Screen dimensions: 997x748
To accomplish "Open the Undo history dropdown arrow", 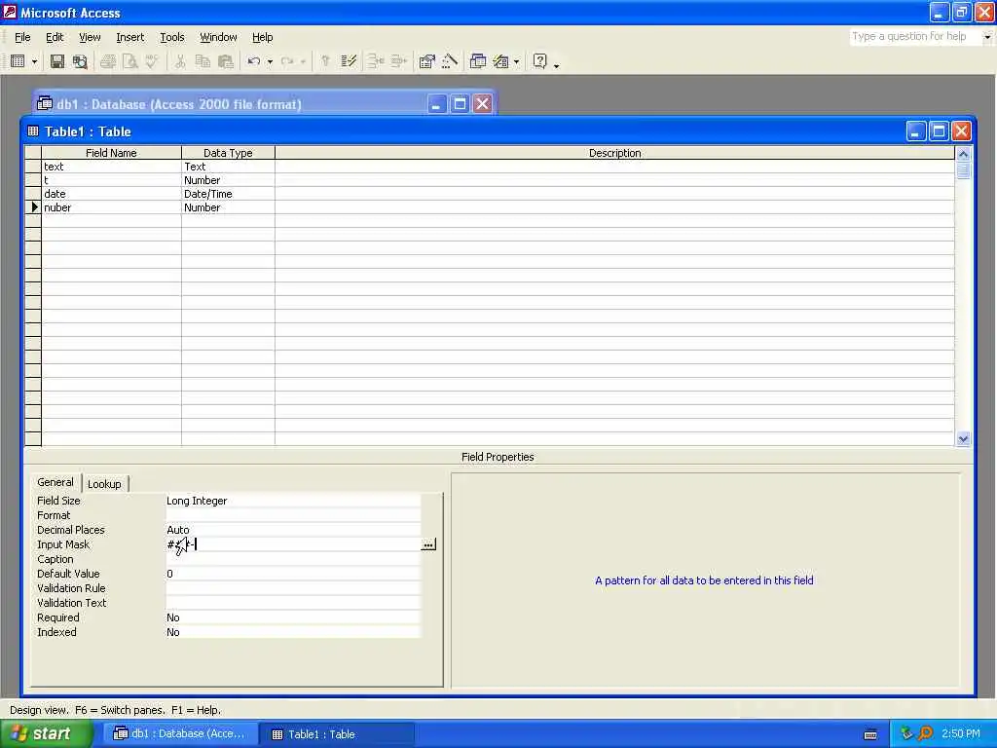I will click(271, 61).
